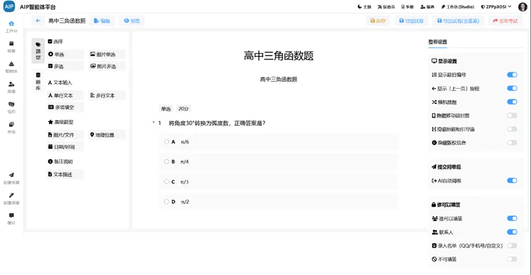
Task: Select the 题库 database tab
Action: [x=38, y=82]
